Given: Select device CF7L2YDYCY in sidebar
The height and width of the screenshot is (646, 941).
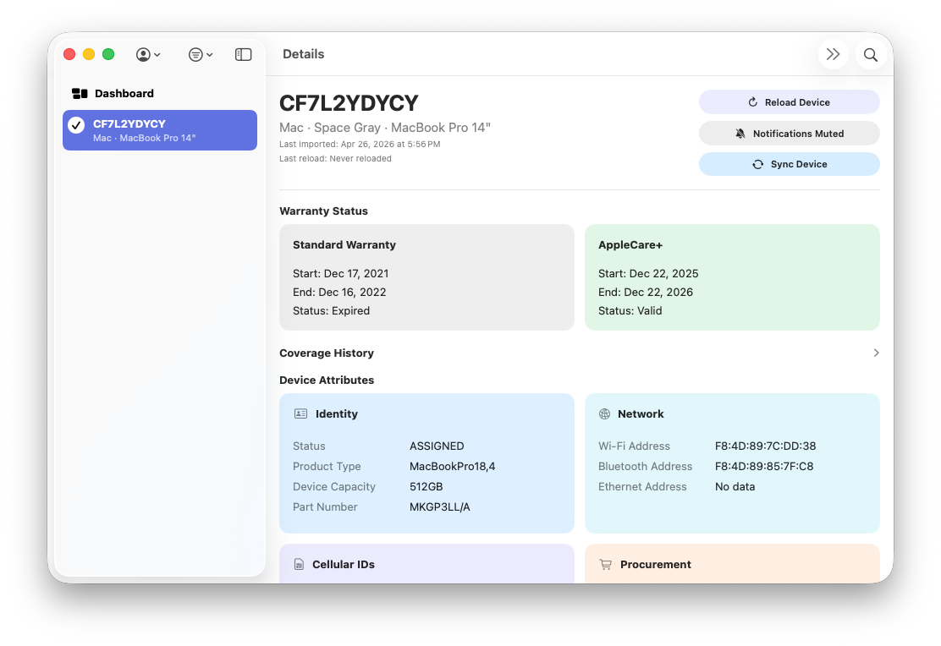Looking at the screenshot, I should (160, 130).
